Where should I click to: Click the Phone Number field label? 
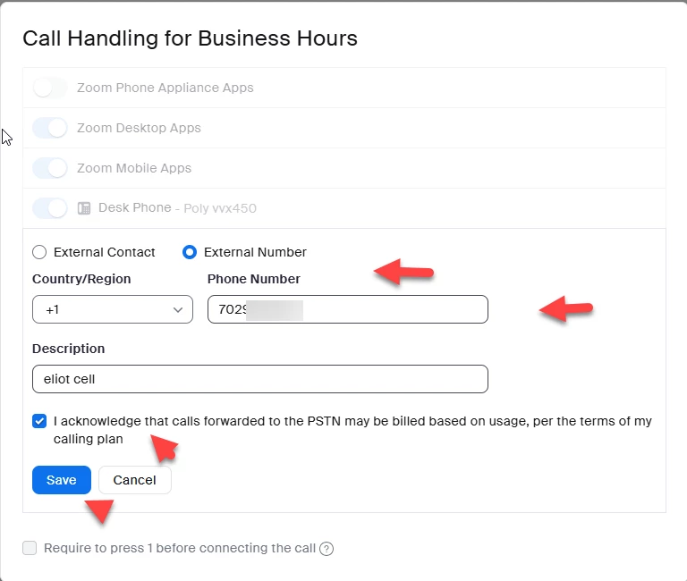click(254, 279)
